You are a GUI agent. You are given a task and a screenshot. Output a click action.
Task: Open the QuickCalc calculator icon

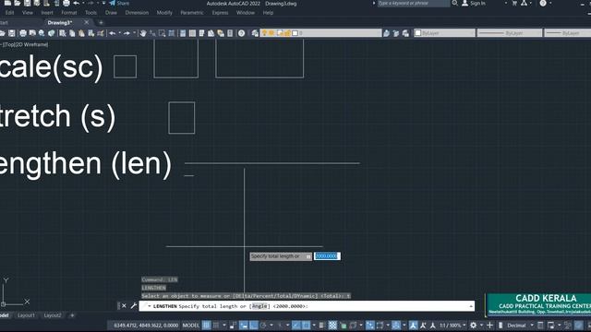tap(230, 33)
